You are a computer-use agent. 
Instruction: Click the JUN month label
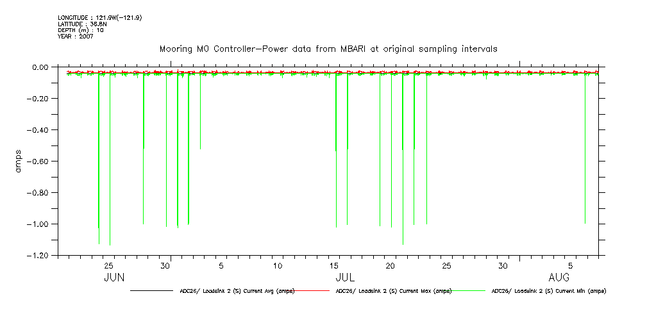coord(114,278)
